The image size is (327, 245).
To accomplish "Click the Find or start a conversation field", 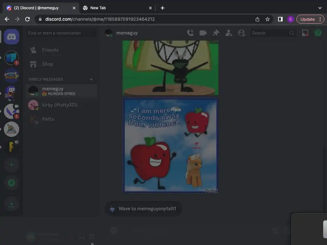I will point(61,33).
